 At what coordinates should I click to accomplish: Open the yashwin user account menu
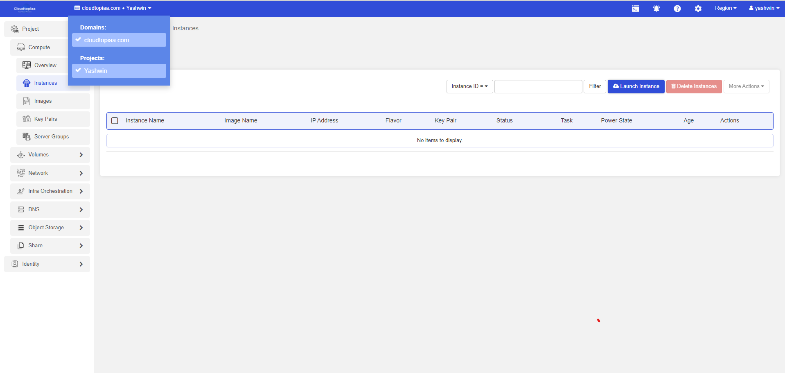click(x=764, y=8)
